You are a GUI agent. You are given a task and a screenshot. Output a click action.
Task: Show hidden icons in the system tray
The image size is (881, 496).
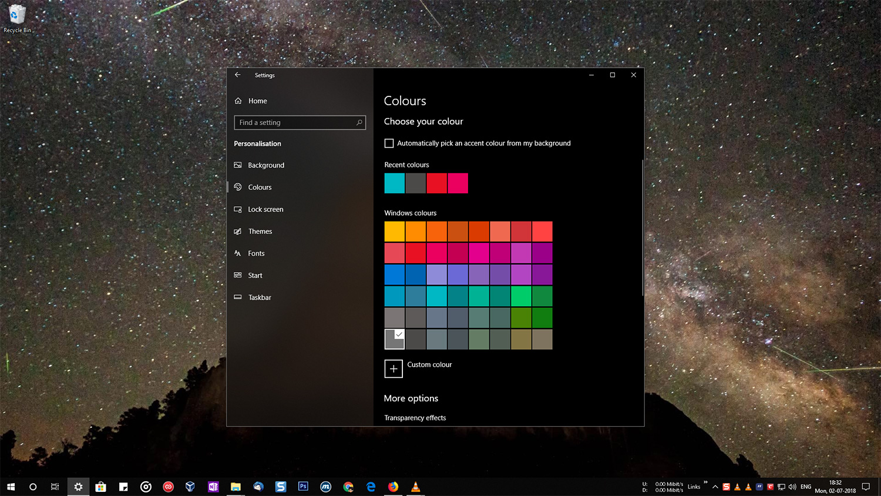coord(715,487)
